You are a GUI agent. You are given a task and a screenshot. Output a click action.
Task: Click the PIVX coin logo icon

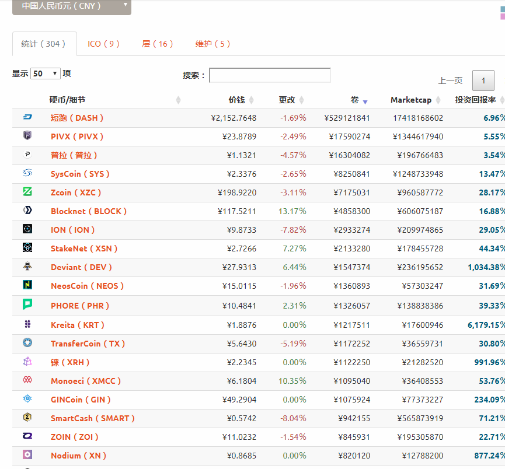tap(27, 136)
